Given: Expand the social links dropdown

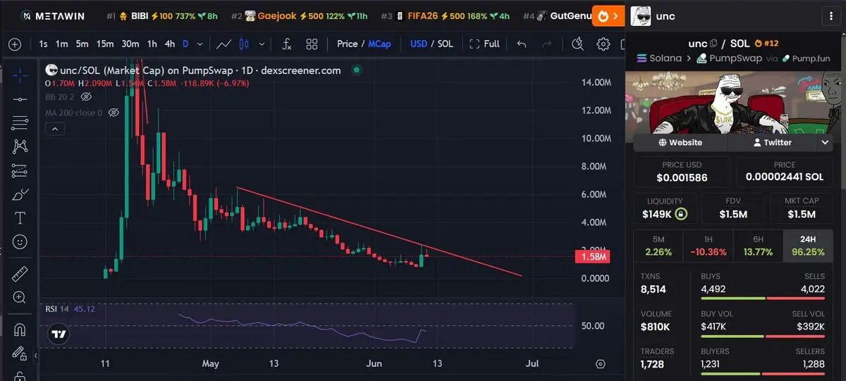Looking at the screenshot, I should (x=826, y=142).
